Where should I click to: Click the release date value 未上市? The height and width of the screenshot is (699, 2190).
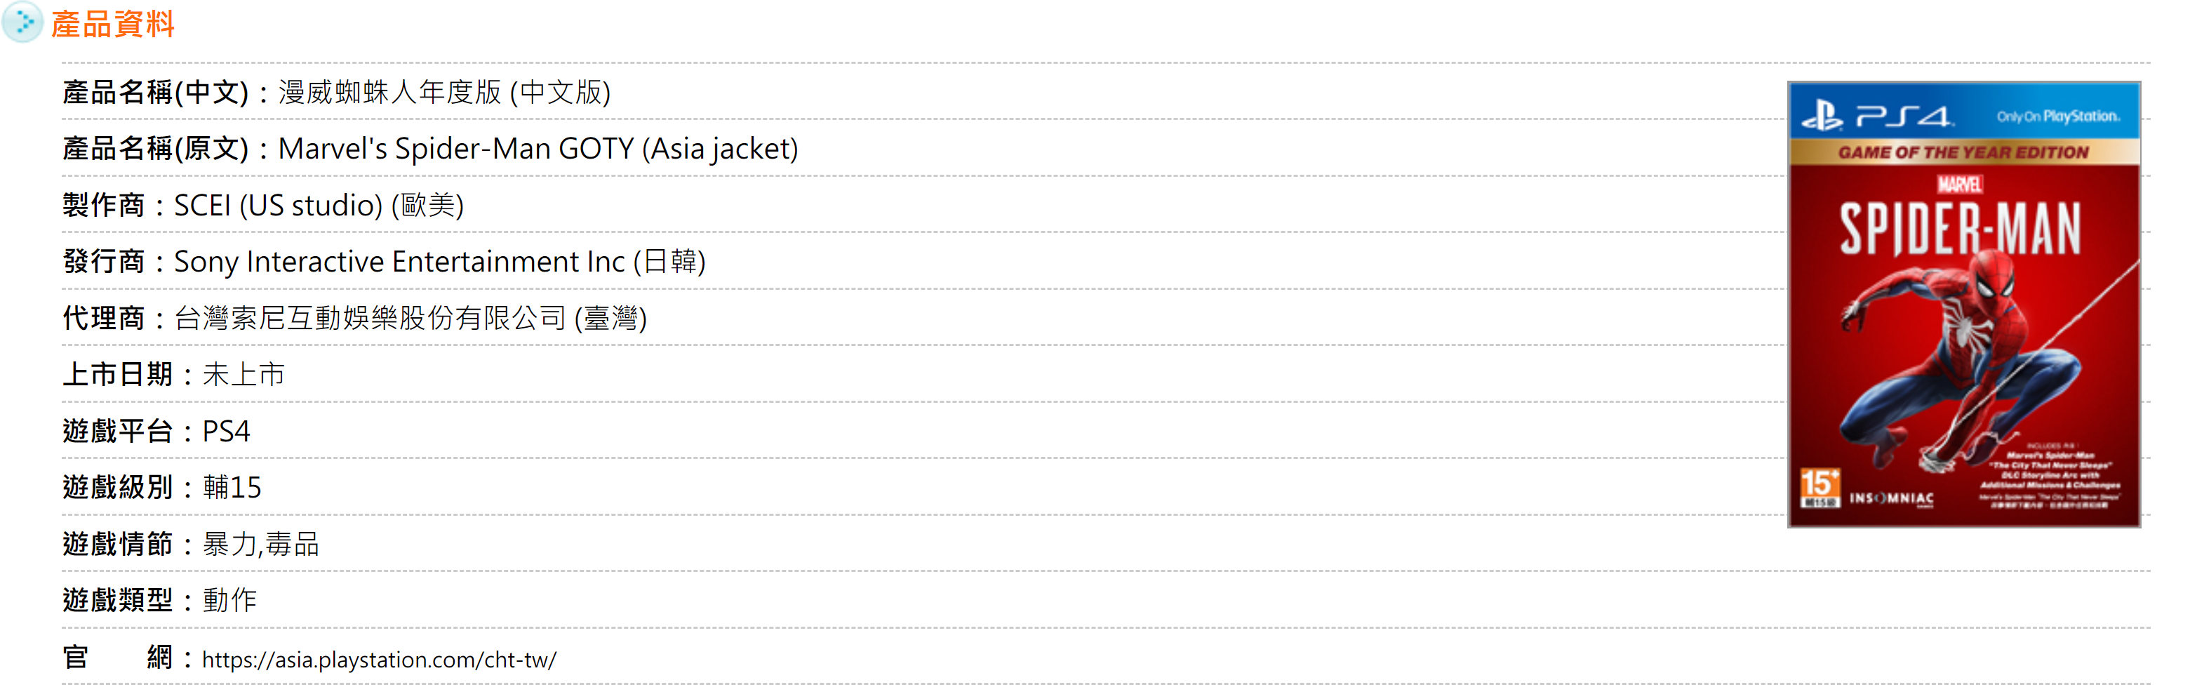coord(244,374)
